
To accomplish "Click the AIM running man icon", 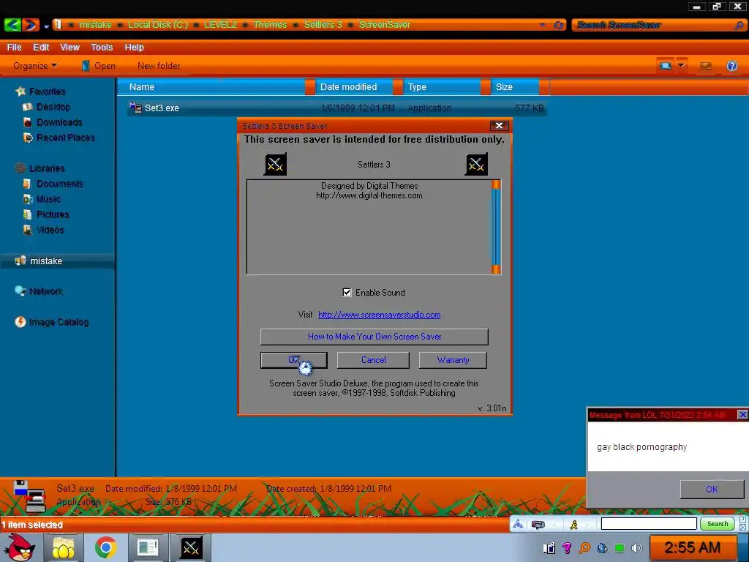I will [x=573, y=525].
